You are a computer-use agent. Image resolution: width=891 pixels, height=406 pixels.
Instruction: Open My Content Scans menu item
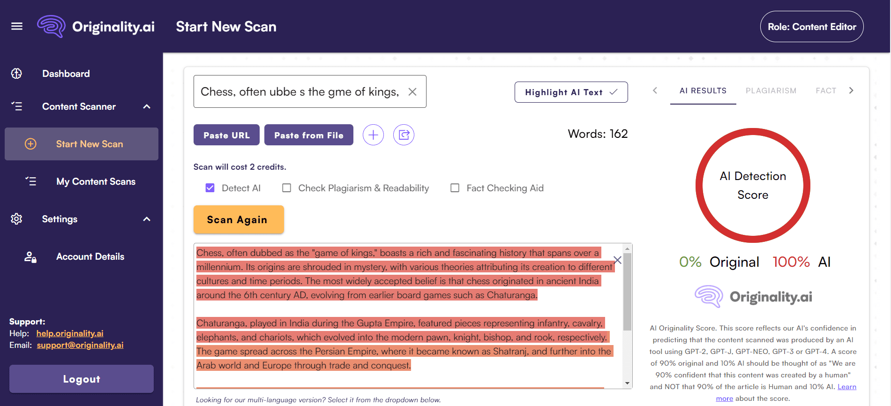point(96,181)
